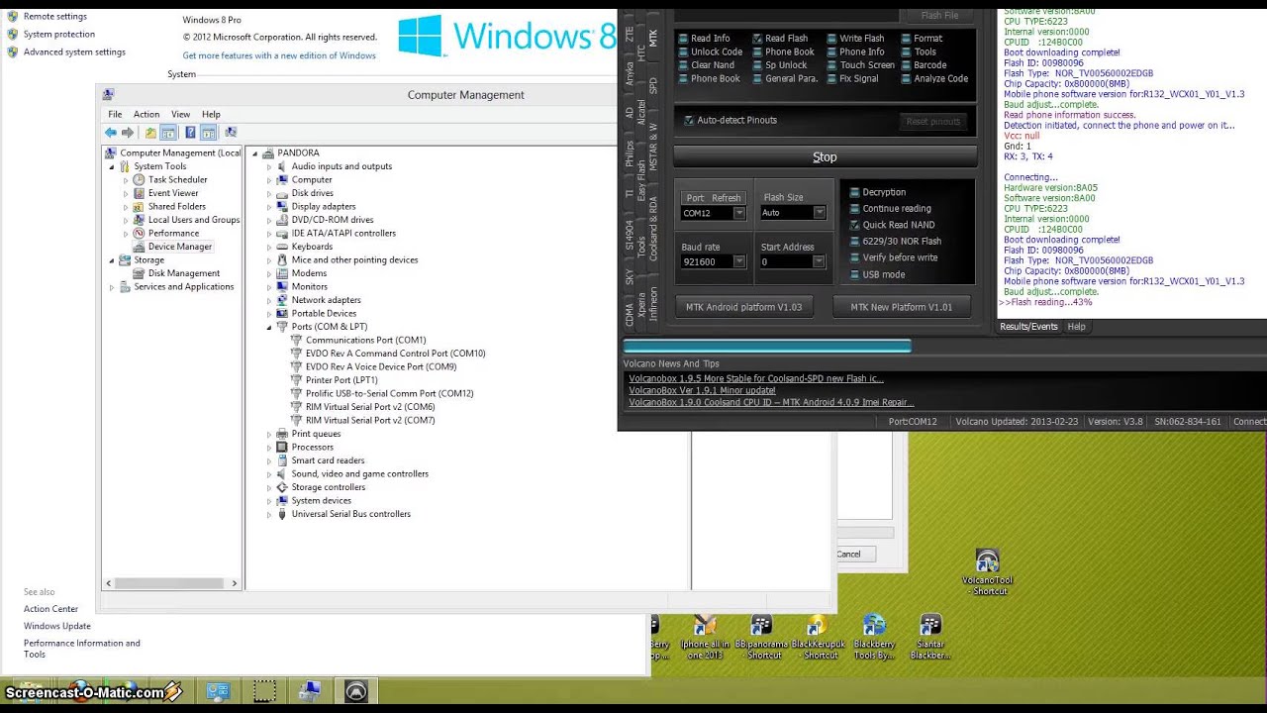Open the COM12 port dropdown

pos(738,213)
